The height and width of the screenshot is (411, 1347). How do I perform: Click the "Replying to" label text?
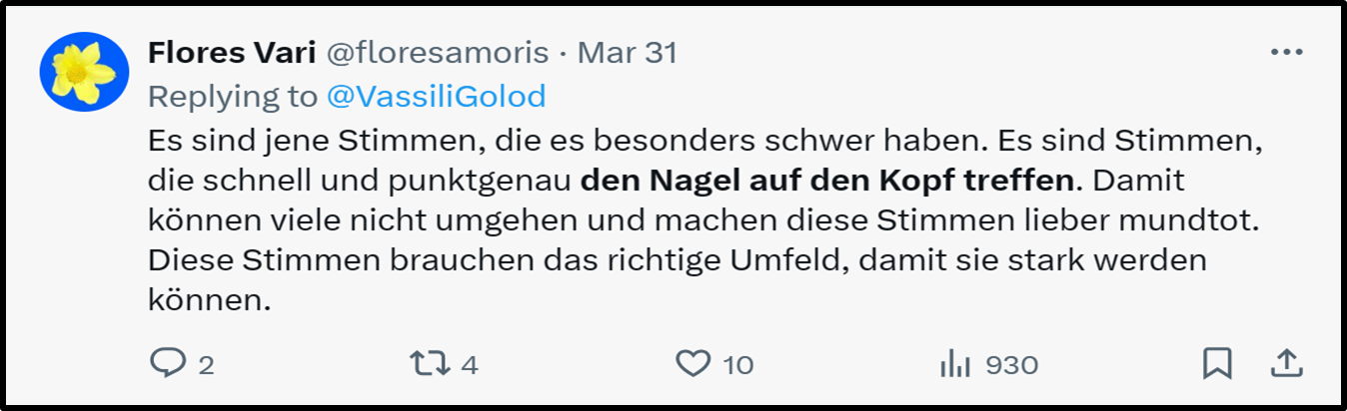[233, 96]
